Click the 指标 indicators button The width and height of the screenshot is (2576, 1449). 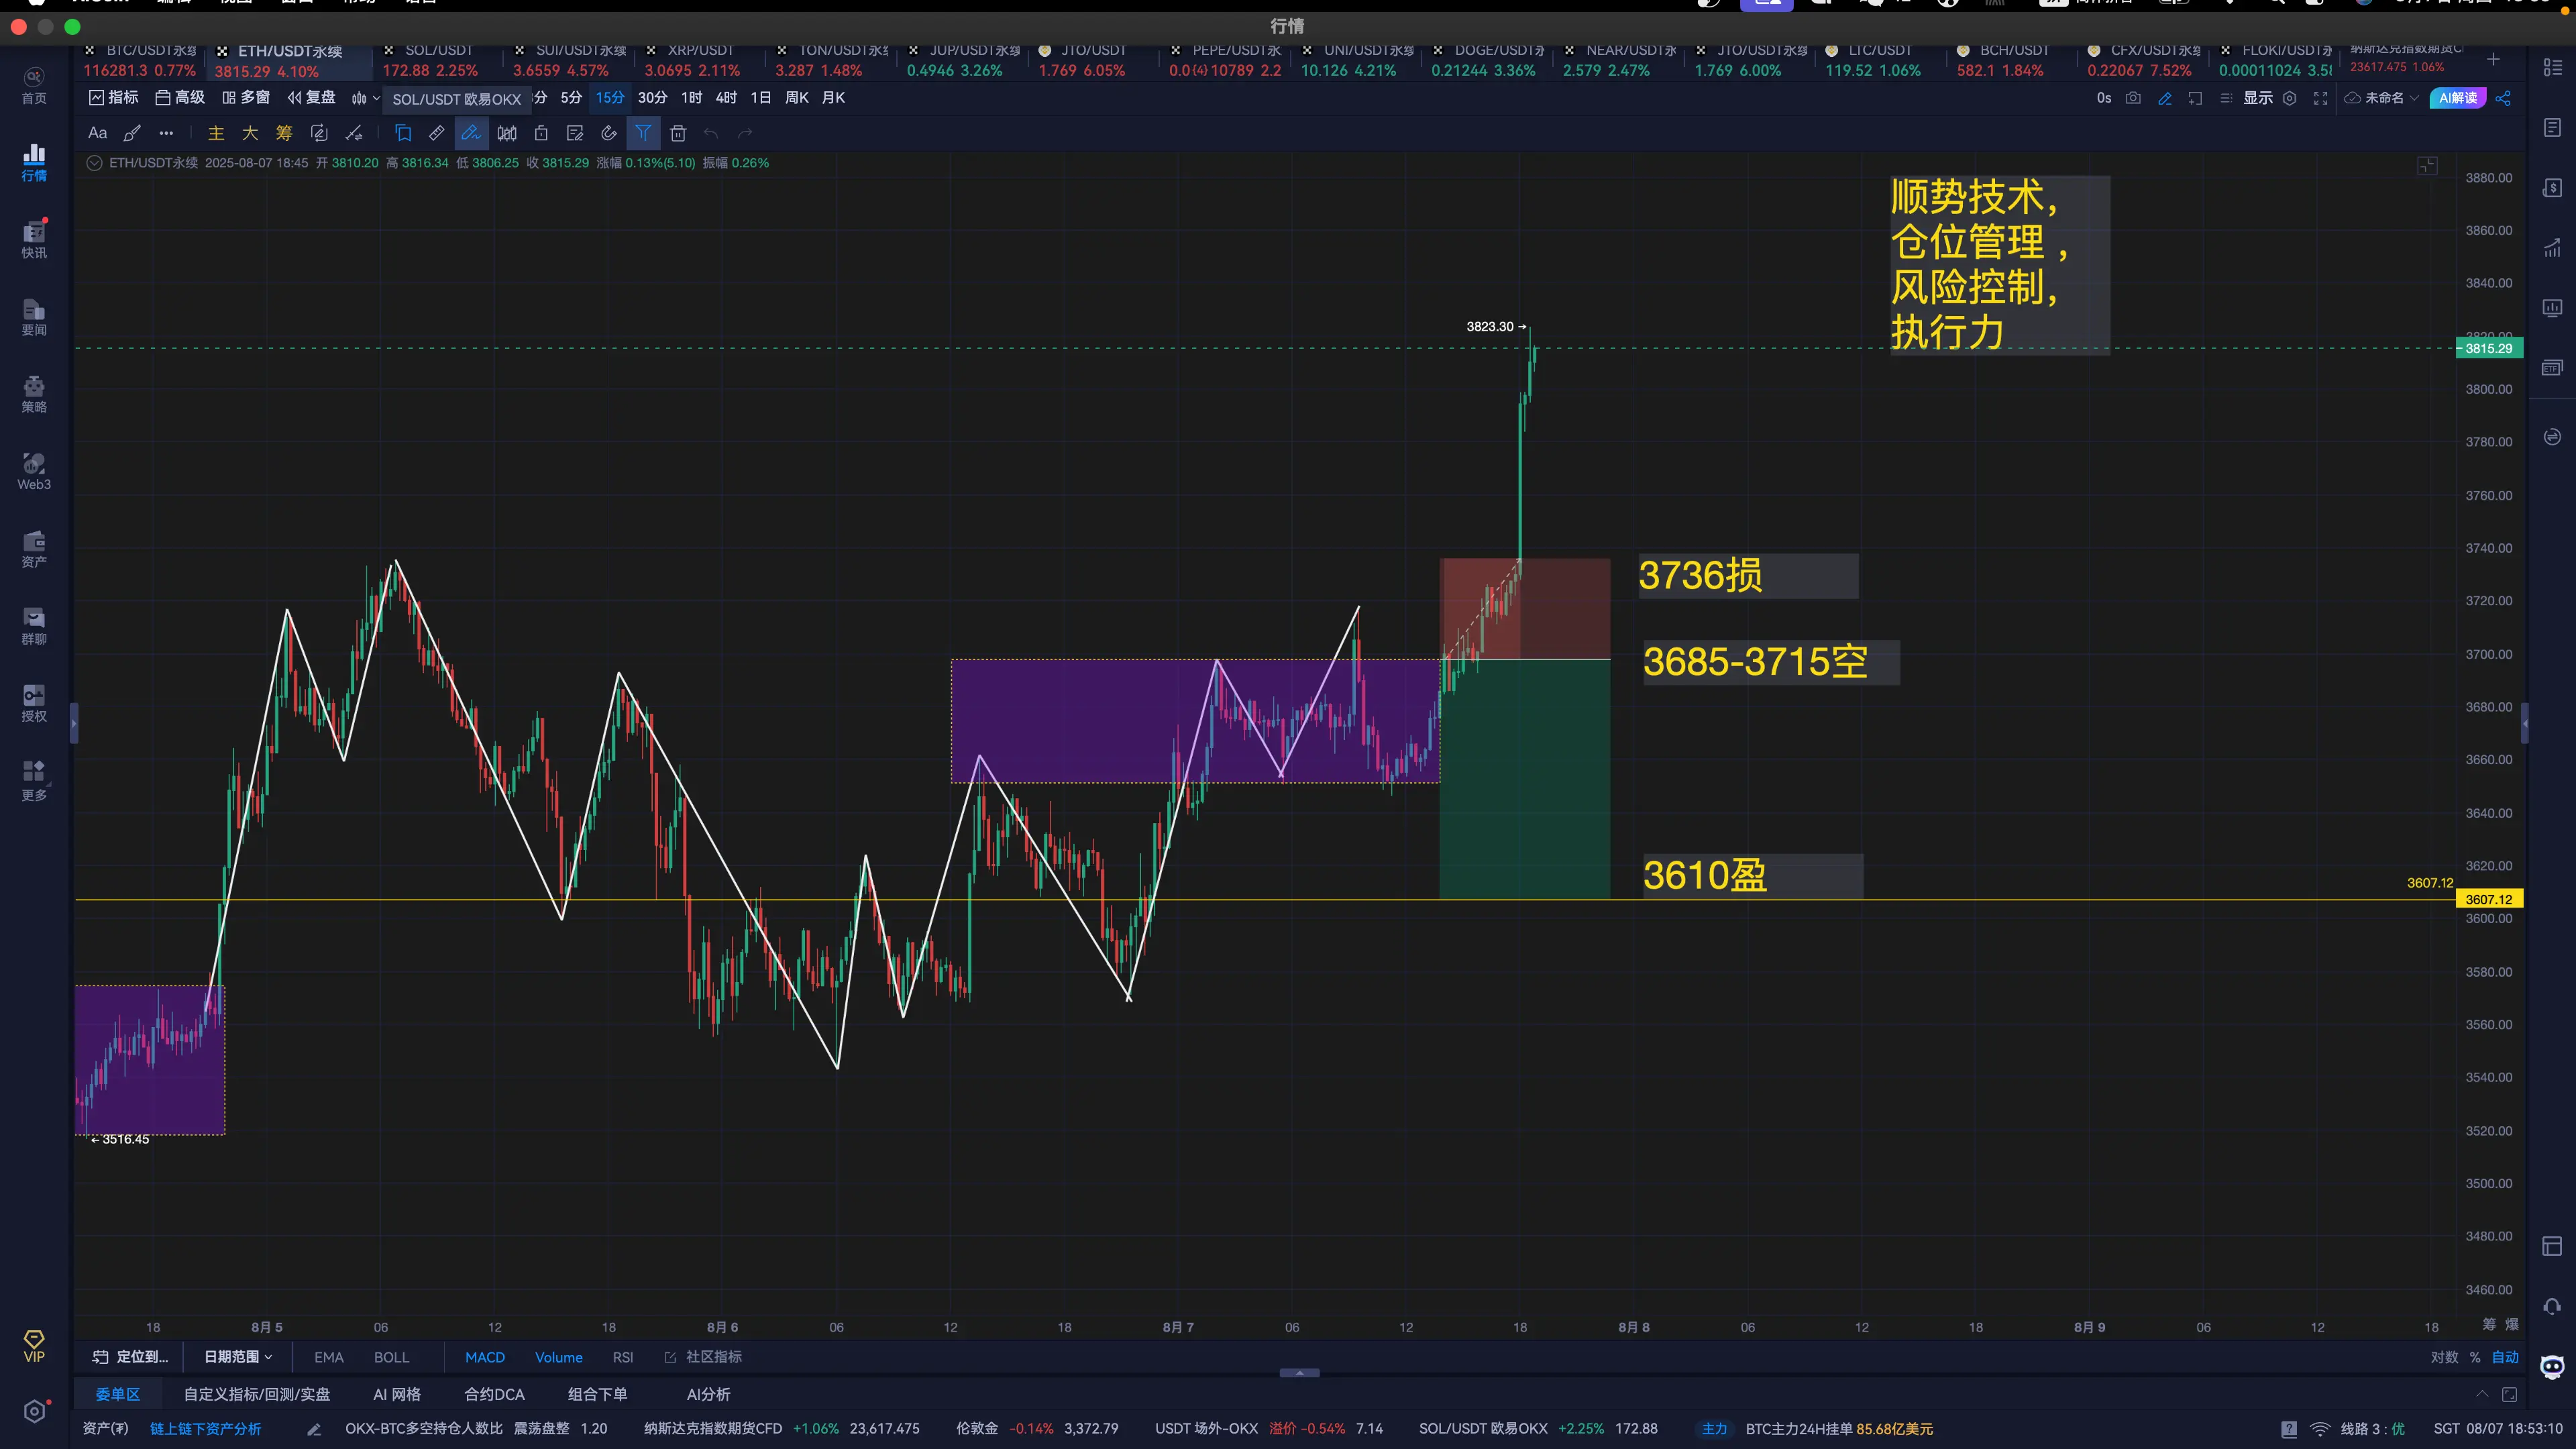pyautogui.click(x=114, y=98)
